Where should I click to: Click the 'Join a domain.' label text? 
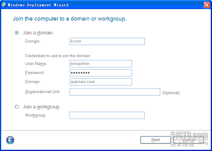[x=38, y=33]
